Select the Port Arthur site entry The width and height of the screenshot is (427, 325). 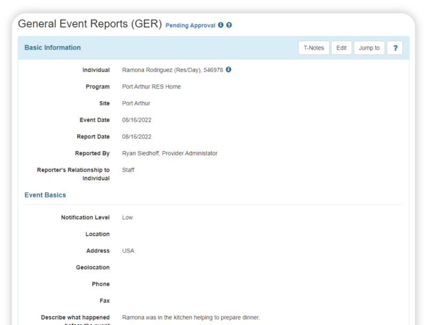point(137,103)
